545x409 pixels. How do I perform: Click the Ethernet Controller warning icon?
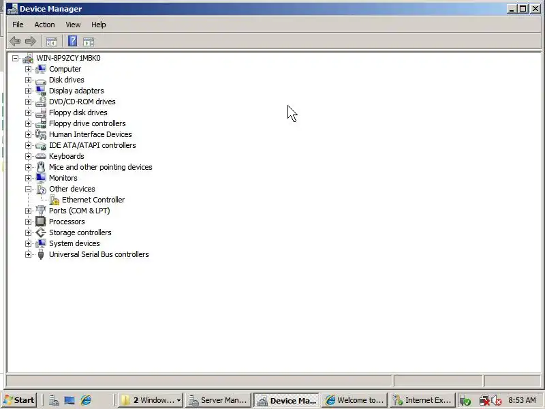click(54, 200)
